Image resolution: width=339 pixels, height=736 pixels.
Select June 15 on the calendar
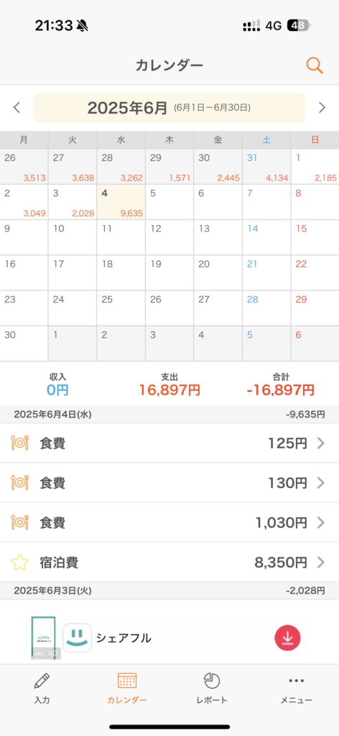pyautogui.click(x=315, y=237)
